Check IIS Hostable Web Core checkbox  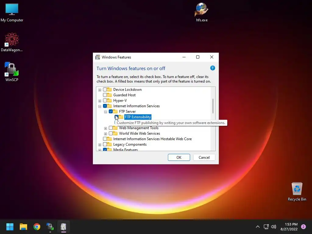(105, 139)
